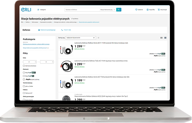Click PayU installment info on Wallbox AC7 listing
The height and width of the screenshot is (123, 192).
coord(157,88)
